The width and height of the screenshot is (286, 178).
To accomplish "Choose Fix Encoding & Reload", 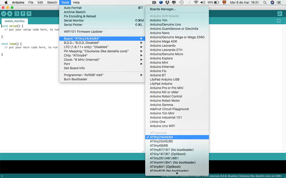I will [x=102, y=16].
